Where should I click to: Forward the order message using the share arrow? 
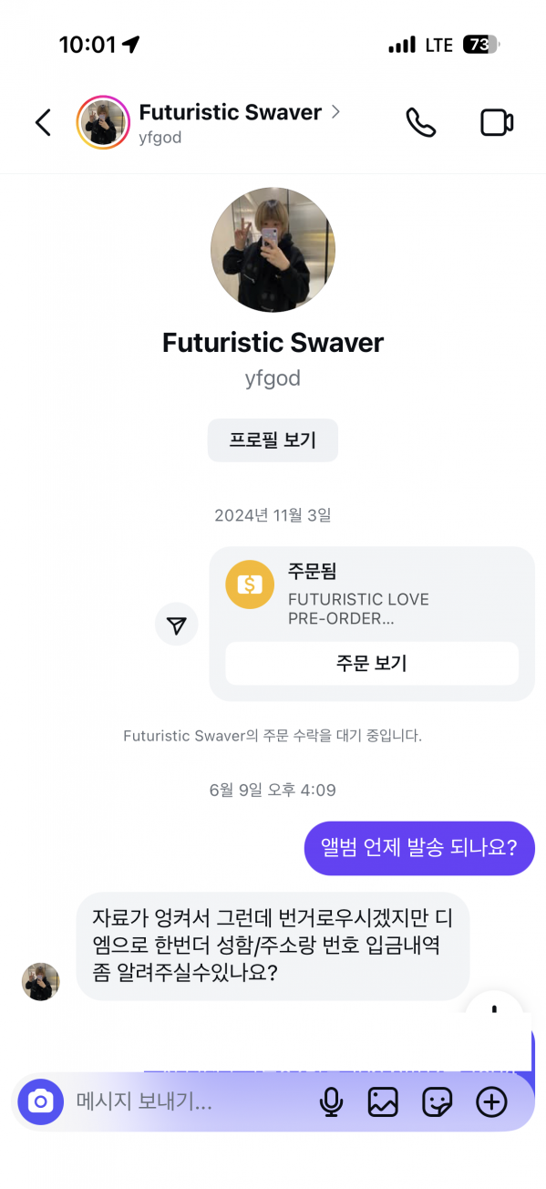tap(176, 625)
